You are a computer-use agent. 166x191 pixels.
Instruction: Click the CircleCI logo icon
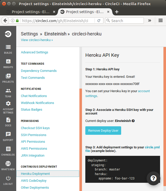point(8,34)
